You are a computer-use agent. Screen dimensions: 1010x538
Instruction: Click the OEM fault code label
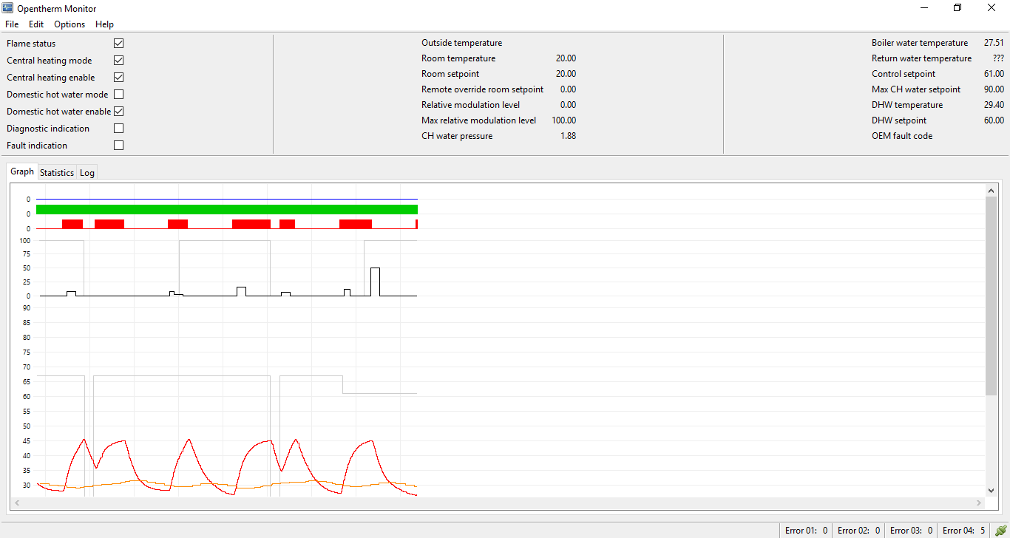(902, 136)
